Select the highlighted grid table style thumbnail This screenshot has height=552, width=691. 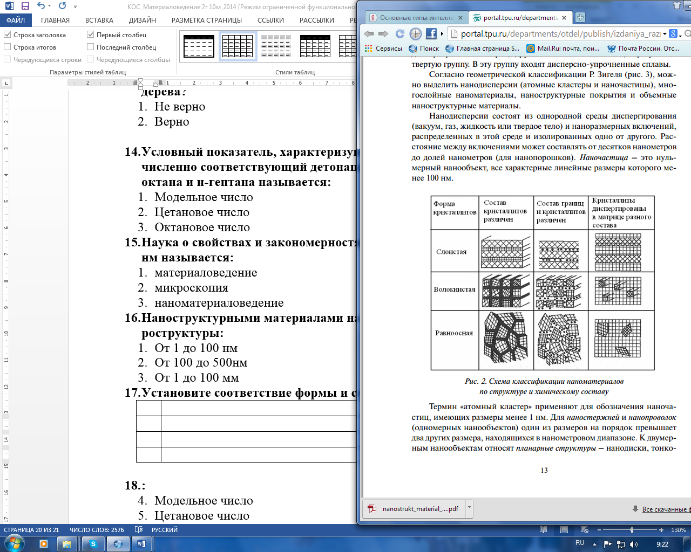[238, 46]
